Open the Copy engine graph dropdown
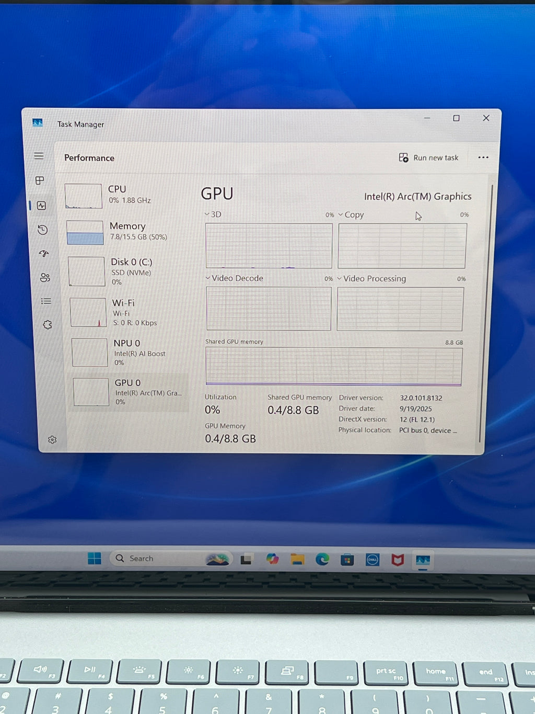Image resolution: width=535 pixels, height=714 pixels. [x=351, y=214]
